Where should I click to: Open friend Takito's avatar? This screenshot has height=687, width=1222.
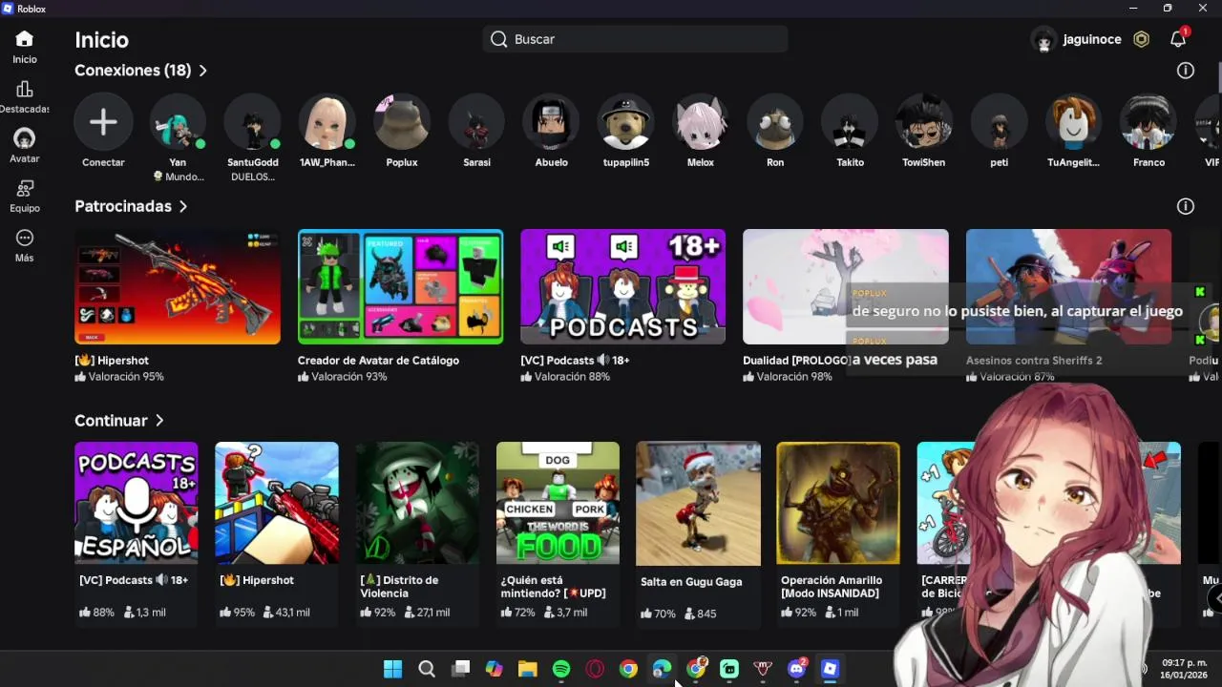point(850,121)
